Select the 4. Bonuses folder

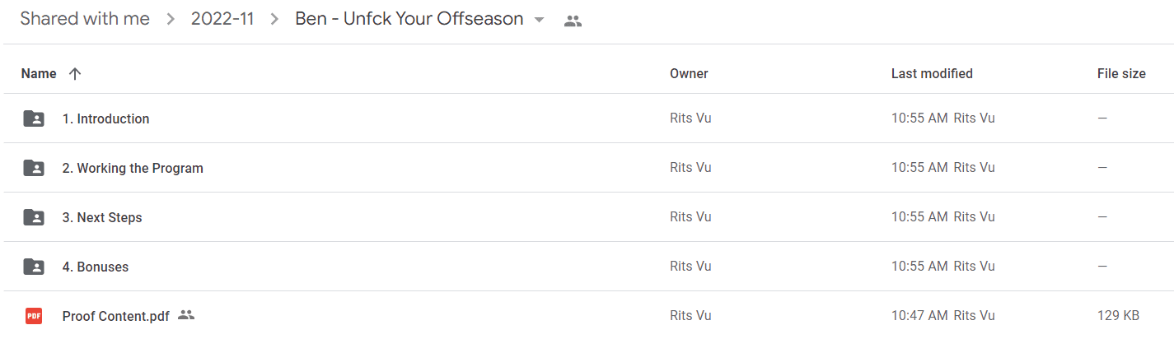(x=587, y=267)
